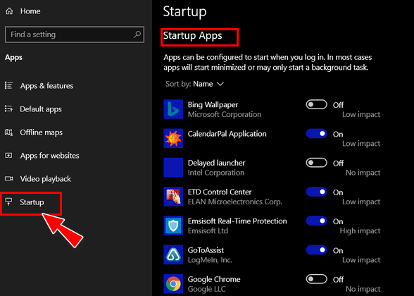414x296 pixels.
Task: Open Video playback settings
Action: coord(38,179)
